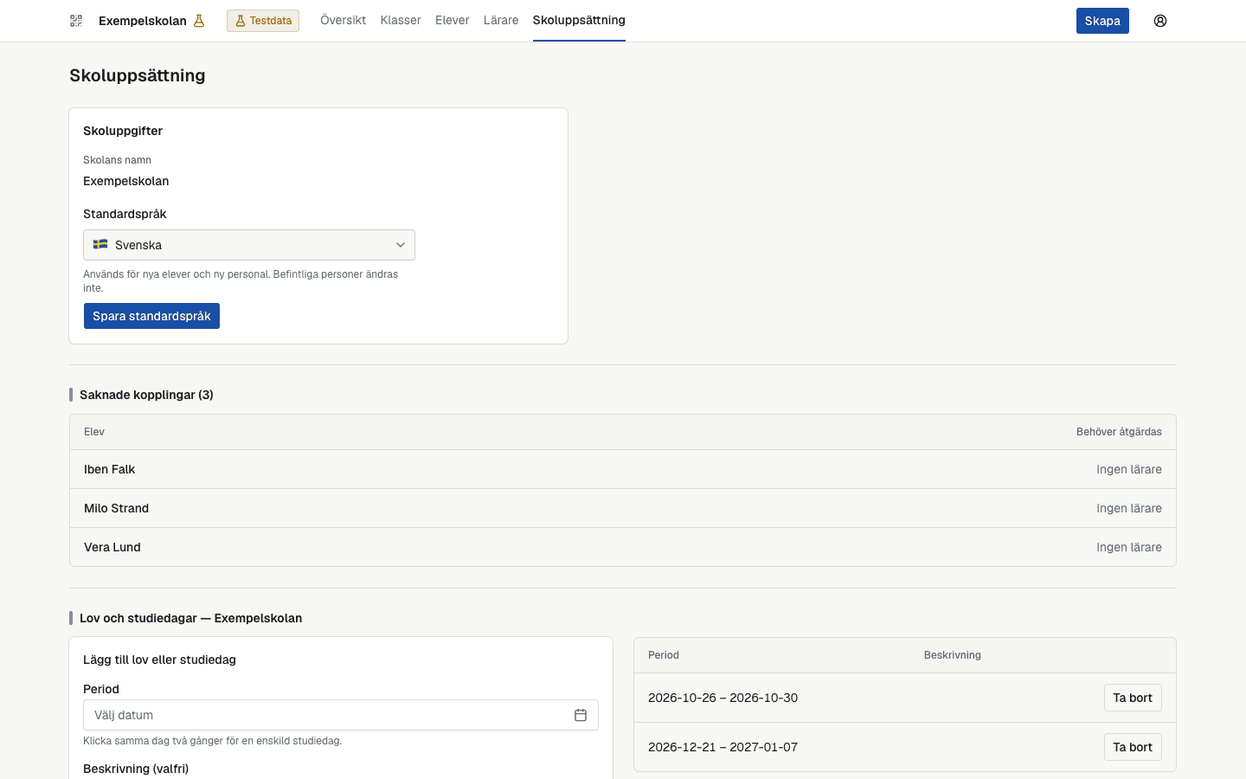The width and height of the screenshot is (1246, 779).
Task: Go to the Elever tab
Action: tap(453, 20)
